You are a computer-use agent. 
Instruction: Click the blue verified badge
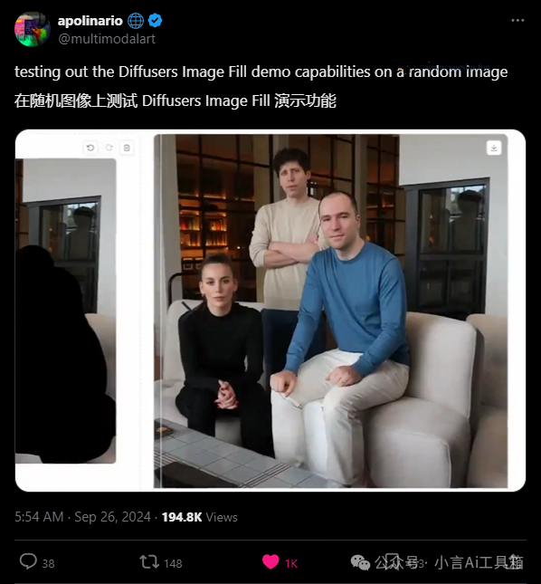(155, 21)
